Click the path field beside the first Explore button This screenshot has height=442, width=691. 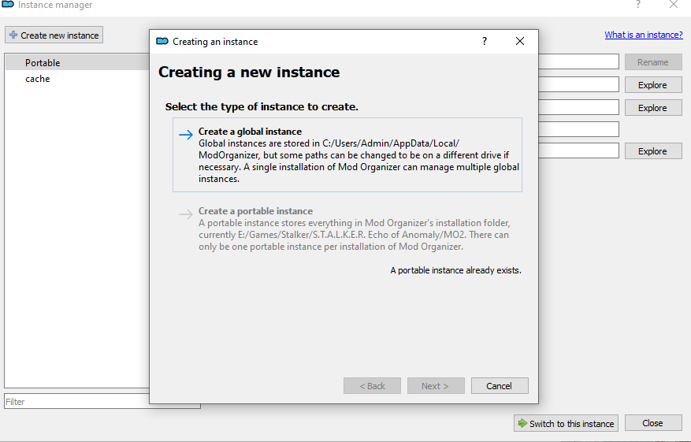578,84
